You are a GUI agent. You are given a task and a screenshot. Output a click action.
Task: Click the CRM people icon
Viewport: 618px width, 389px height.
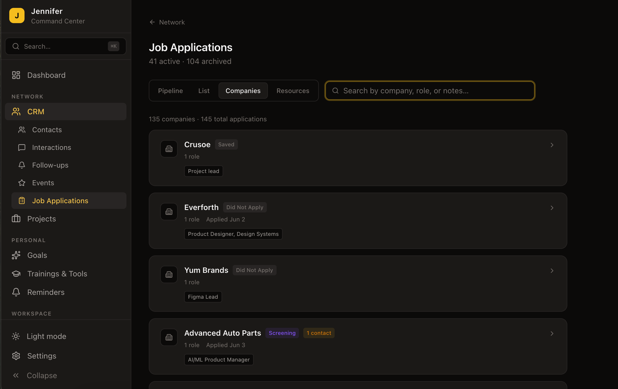pos(16,112)
